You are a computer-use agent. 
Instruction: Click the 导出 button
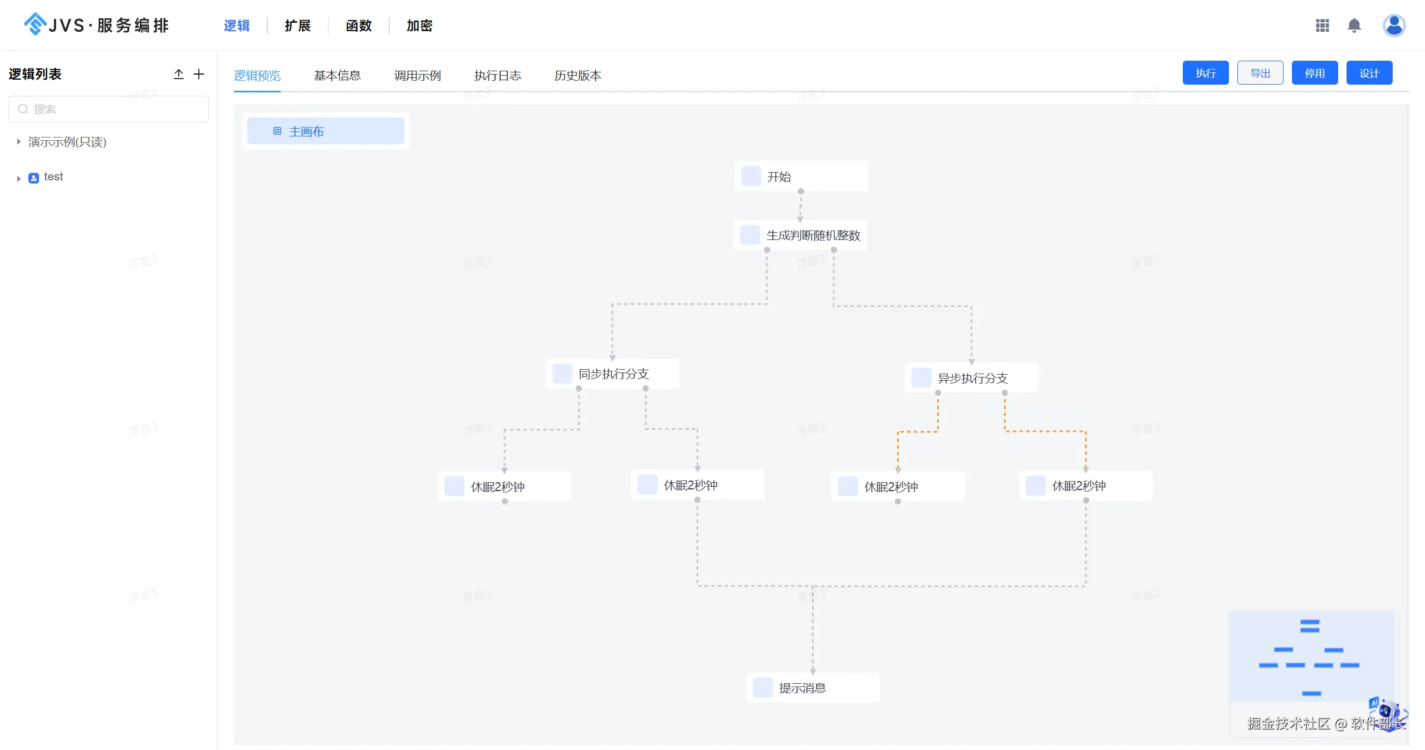coord(1260,73)
